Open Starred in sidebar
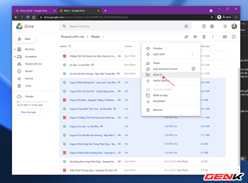The height and width of the screenshot is (183, 248). [x=29, y=78]
